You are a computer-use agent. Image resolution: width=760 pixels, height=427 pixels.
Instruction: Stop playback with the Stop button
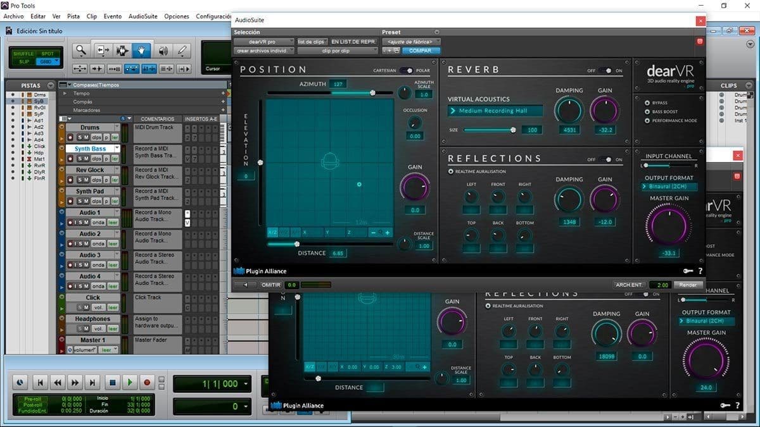coord(112,382)
